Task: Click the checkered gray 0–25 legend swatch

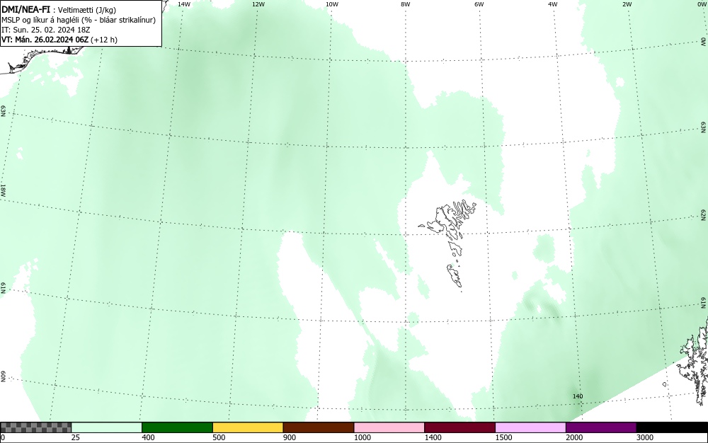Action: point(35,427)
